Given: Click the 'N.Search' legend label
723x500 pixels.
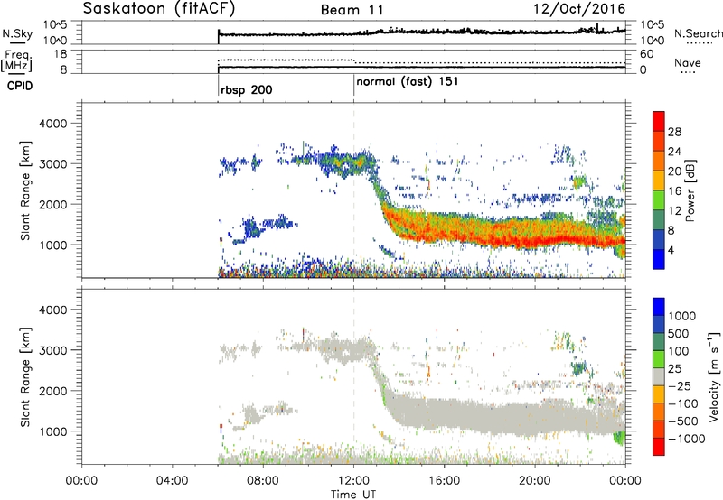Looking at the screenshot, I should [x=698, y=33].
